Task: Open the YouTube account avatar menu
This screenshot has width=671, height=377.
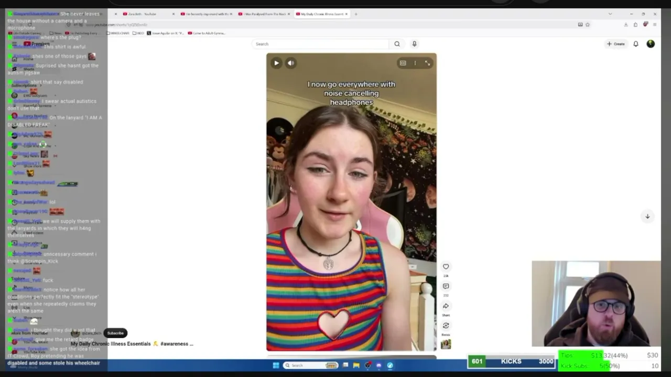Action: 651,44
